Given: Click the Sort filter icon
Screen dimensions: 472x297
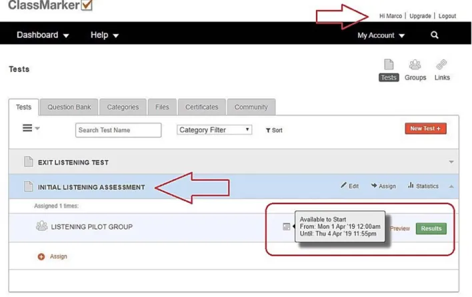Looking at the screenshot, I should click(x=267, y=130).
